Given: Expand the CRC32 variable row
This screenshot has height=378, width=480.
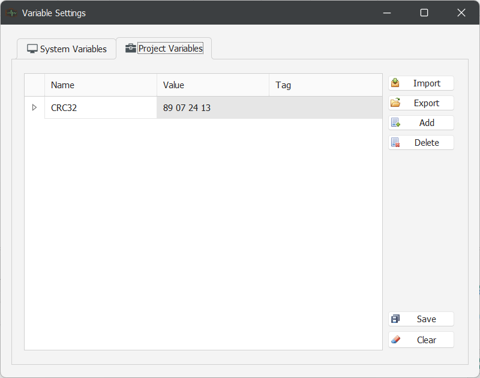Looking at the screenshot, I should 34,108.
